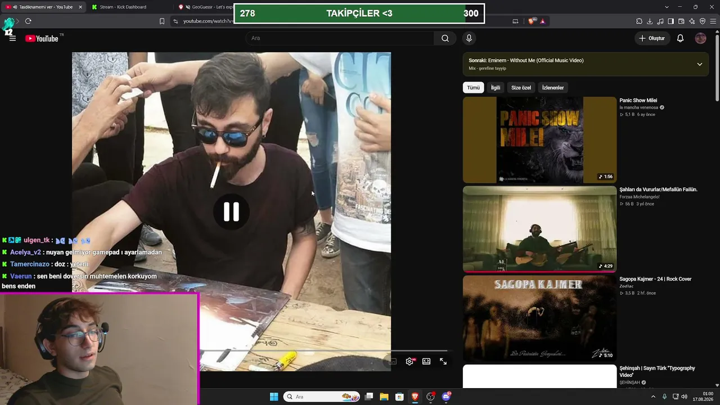Enter video fullscreen mode
Image resolution: width=720 pixels, height=405 pixels.
tap(443, 361)
